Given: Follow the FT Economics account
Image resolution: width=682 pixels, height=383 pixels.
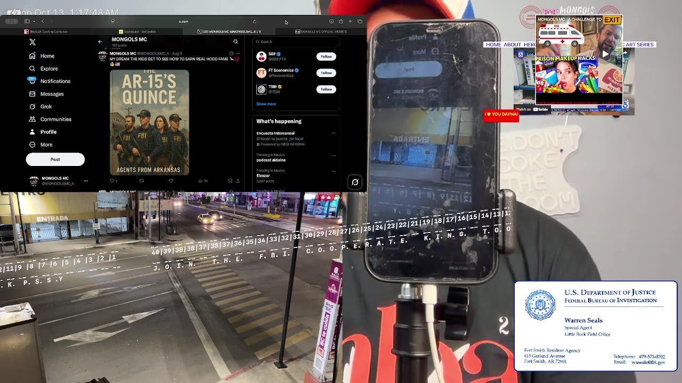Looking at the screenshot, I should [x=326, y=73].
